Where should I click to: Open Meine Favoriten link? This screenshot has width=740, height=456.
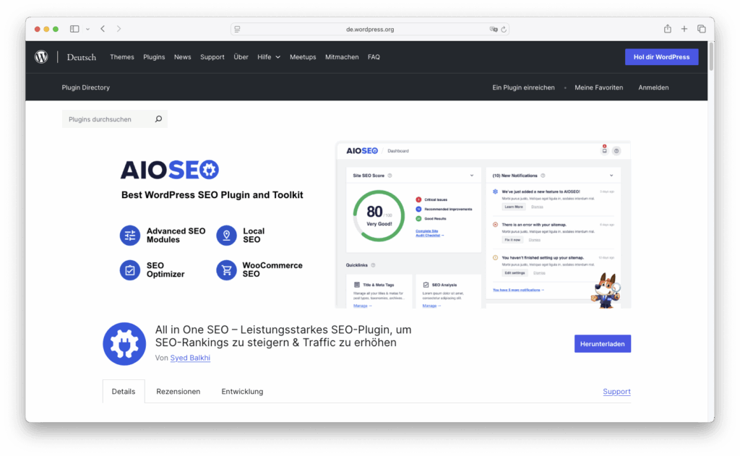click(598, 87)
